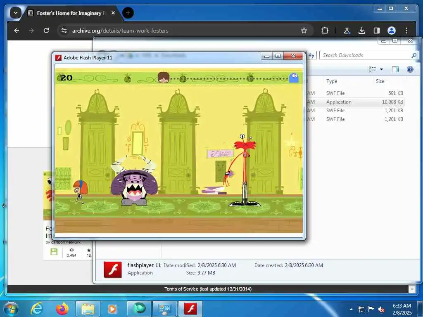Launch Internet Explorer from taskbar
The height and width of the screenshot is (317, 423).
36,309
